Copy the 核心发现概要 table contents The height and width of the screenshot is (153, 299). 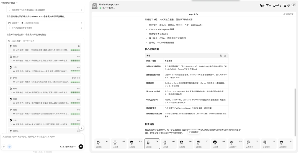pyautogui.click(x=221, y=55)
